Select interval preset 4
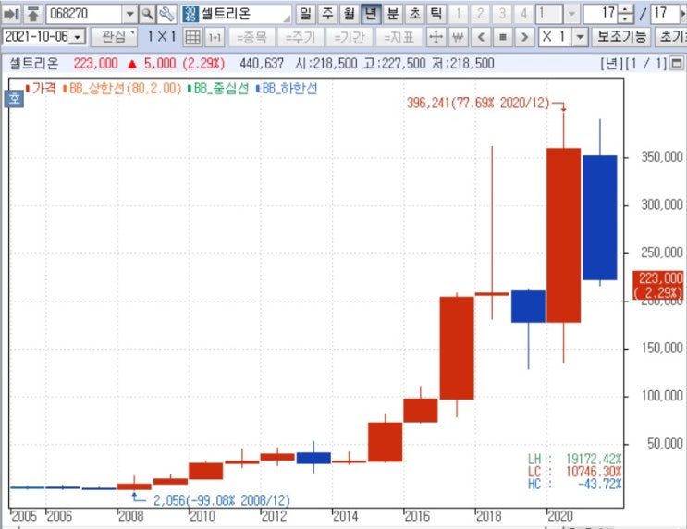The height and width of the screenshot is (529, 687). click(523, 14)
